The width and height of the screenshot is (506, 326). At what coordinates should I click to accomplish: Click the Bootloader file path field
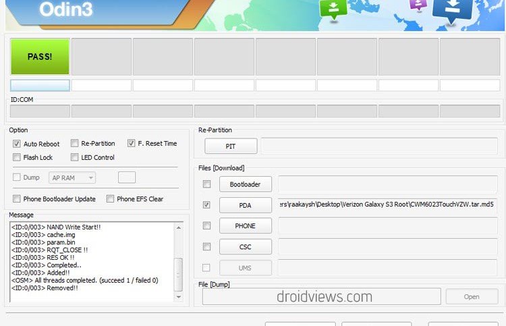[388, 184]
